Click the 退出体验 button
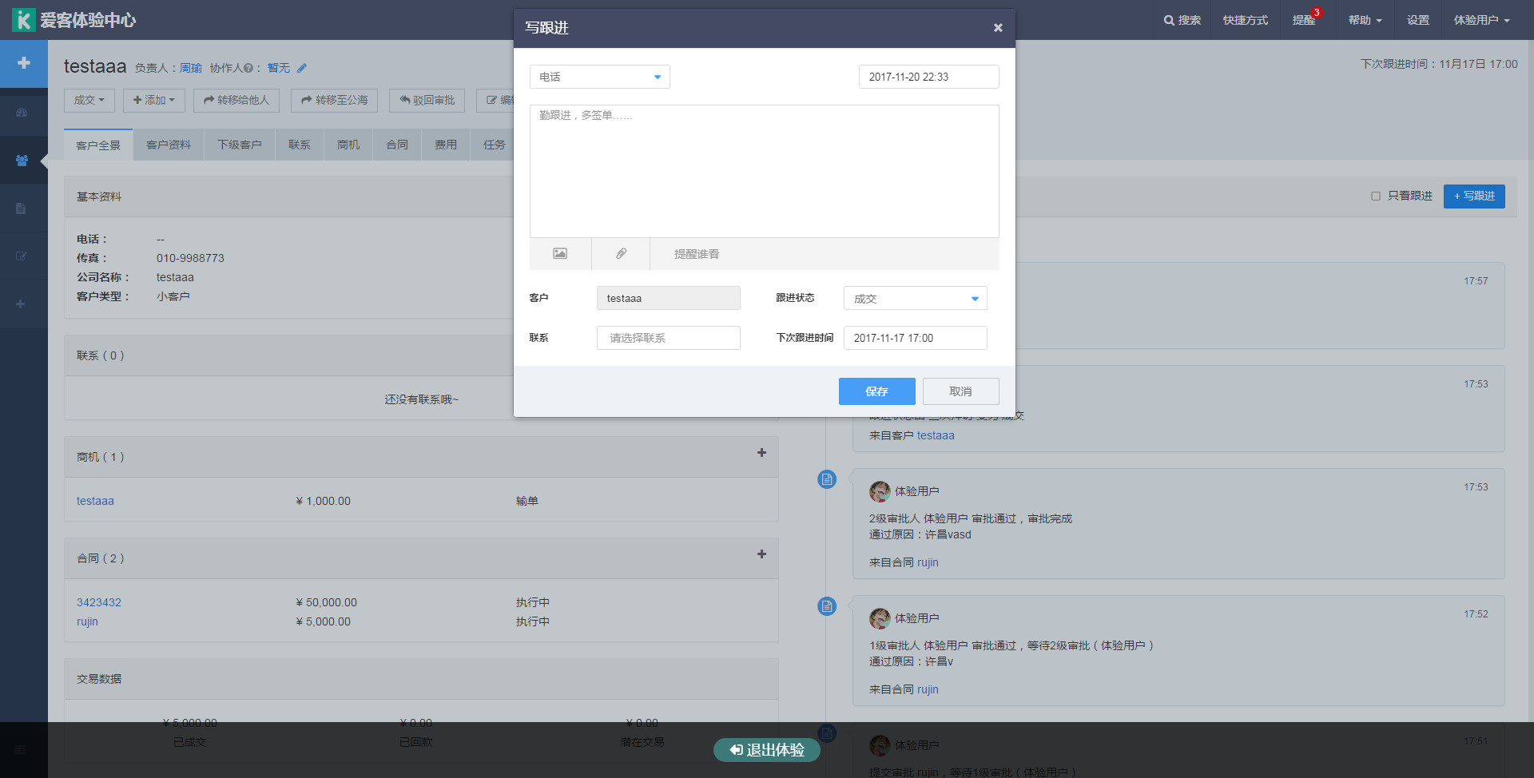This screenshot has width=1534, height=778. tap(767, 750)
